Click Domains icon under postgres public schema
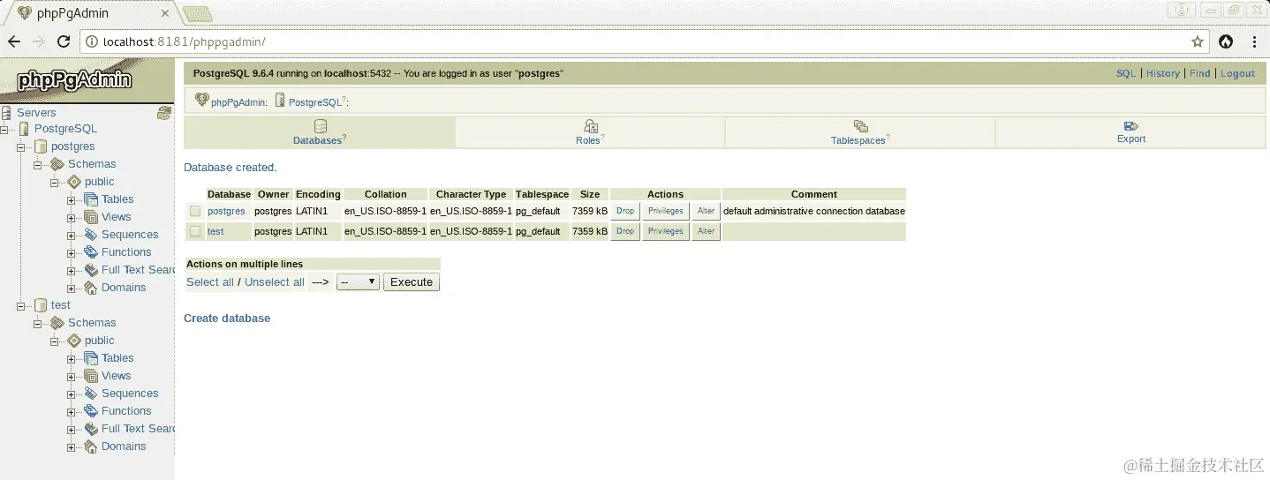Viewport: 1270px width, 480px height. click(x=91, y=288)
